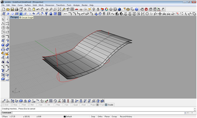The width and height of the screenshot is (197, 118).
Task: Click the red car icon
Action: tap(77, 10)
